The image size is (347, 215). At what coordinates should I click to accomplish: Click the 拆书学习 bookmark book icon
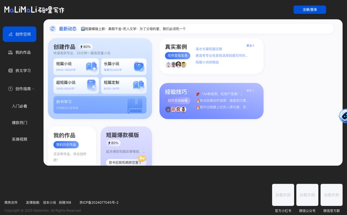pyautogui.click(x=135, y=106)
